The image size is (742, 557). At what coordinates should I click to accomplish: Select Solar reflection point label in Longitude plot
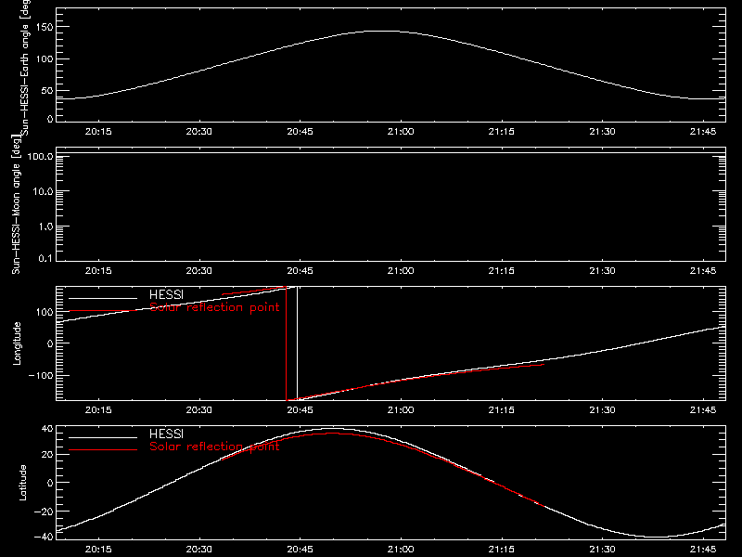(214, 307)
